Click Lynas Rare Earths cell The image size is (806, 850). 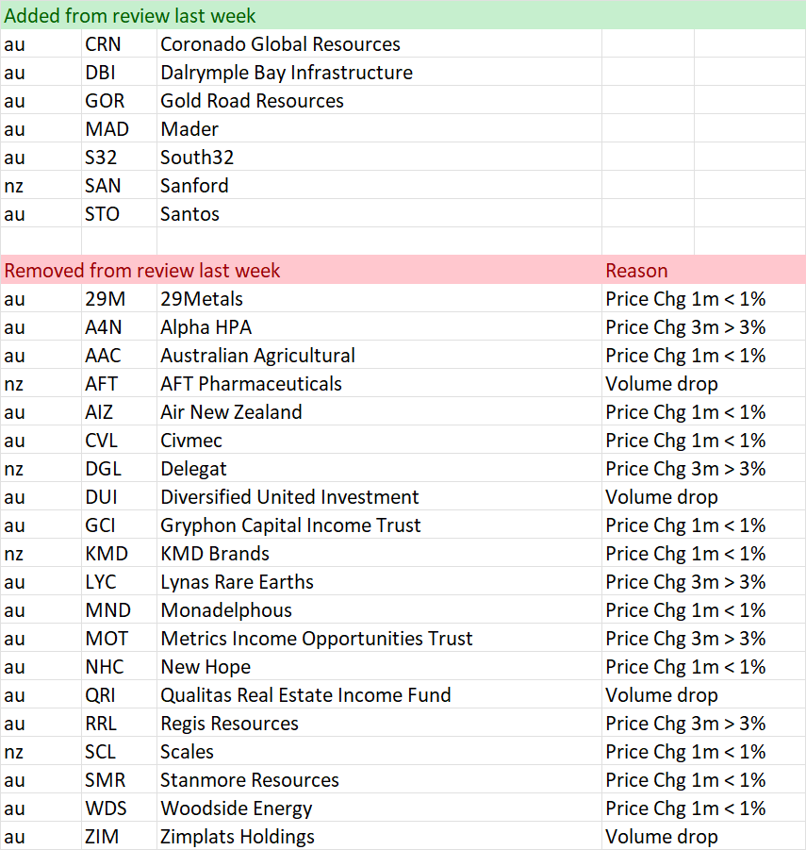(x=379, y=582)
